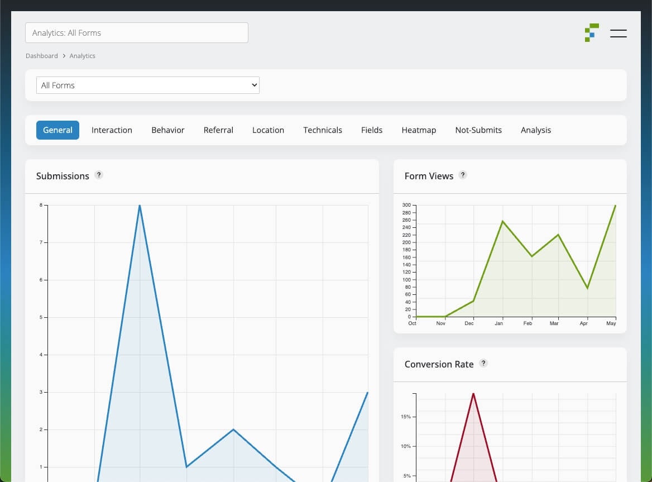Click the 10% label on Conversion Rate axis
Screen dimensions: 652x482
coord(405,446)
